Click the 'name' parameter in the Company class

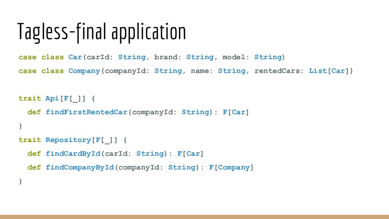click(x=200, y=71)
